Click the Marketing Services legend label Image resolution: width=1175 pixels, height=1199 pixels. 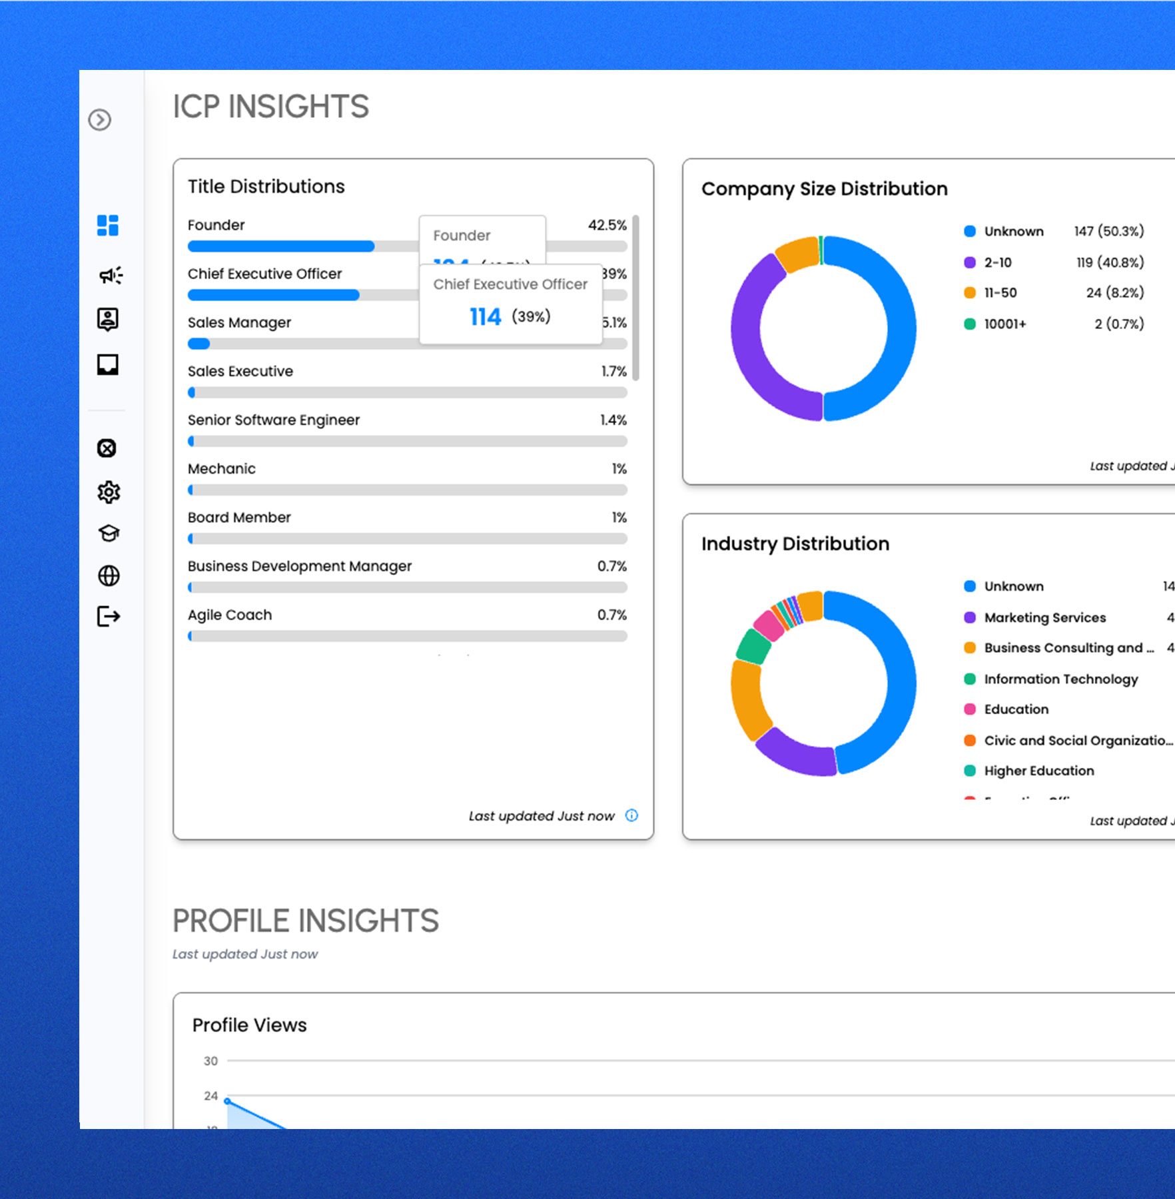point(1044,617)
